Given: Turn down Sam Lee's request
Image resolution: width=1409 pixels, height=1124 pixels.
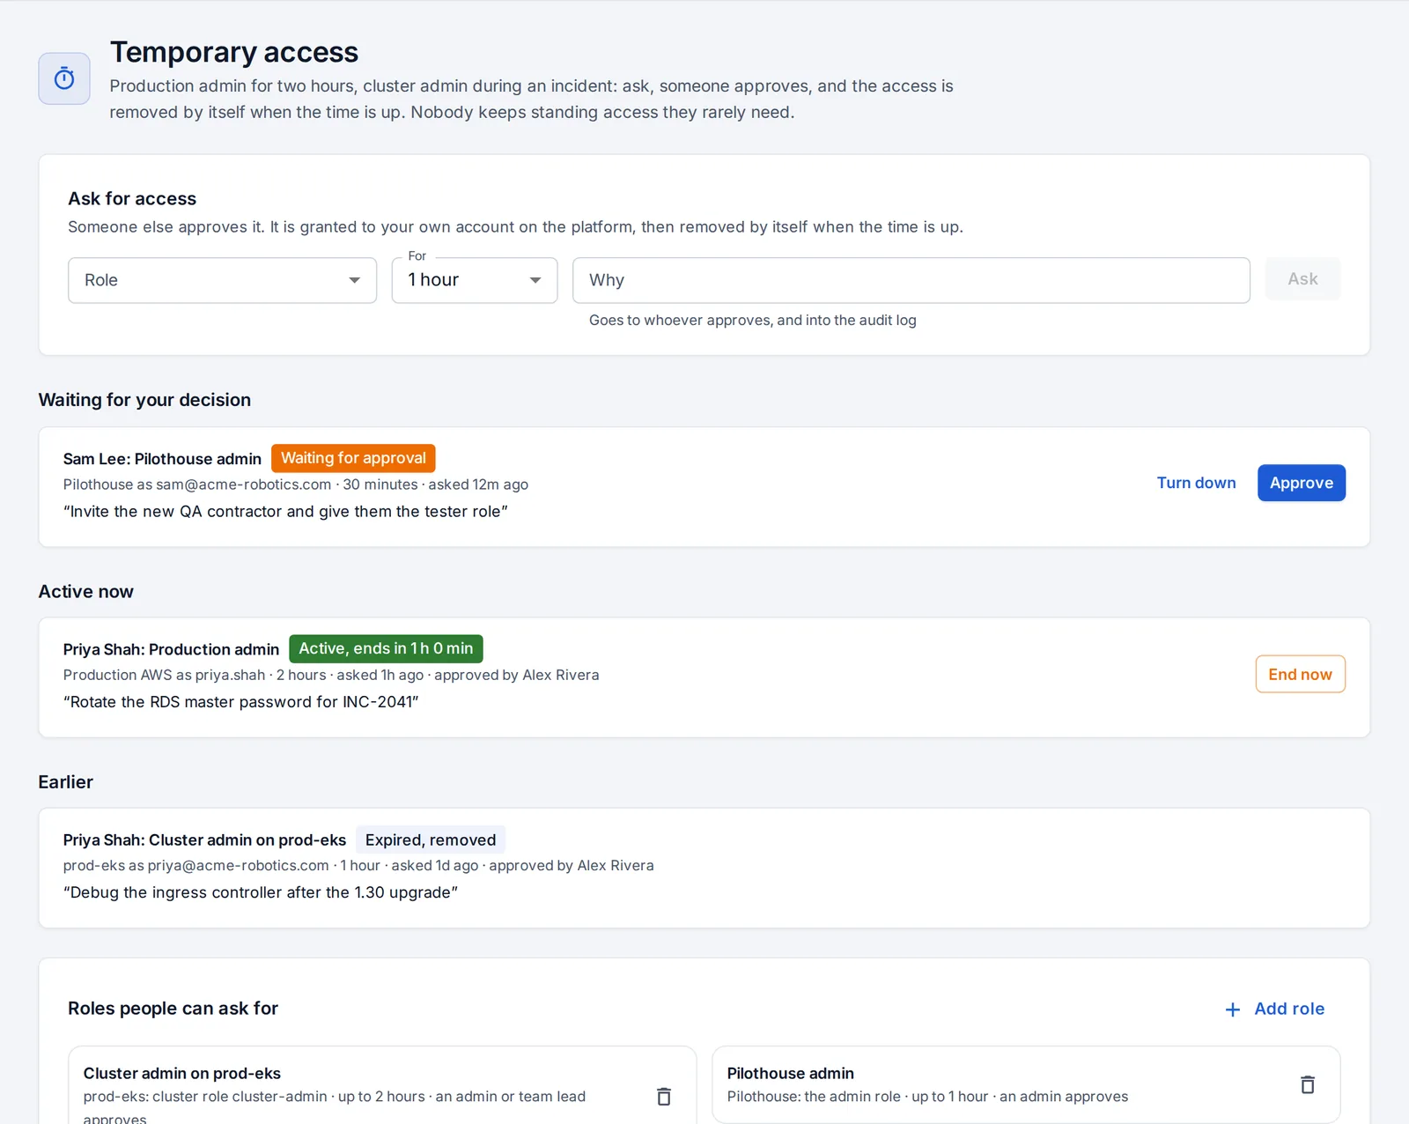Looking at the screenshot, I should coord(1196,483).
